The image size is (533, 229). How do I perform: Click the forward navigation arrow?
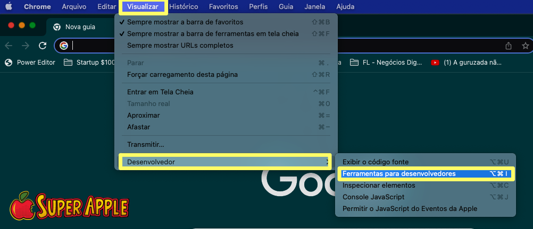point(26,46)
